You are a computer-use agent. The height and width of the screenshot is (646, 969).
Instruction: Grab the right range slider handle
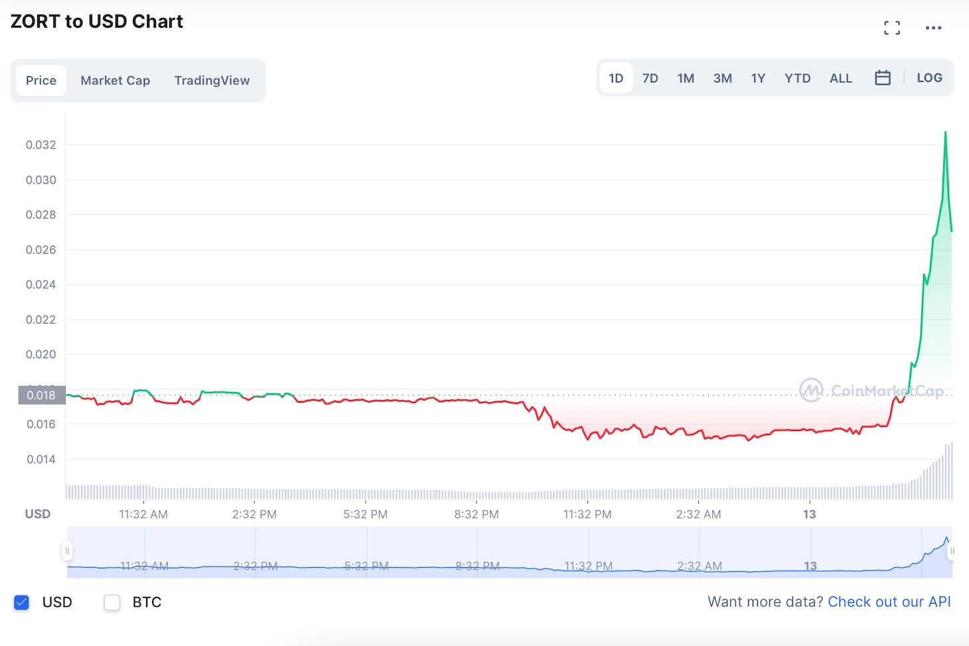(x=952, y=550)
